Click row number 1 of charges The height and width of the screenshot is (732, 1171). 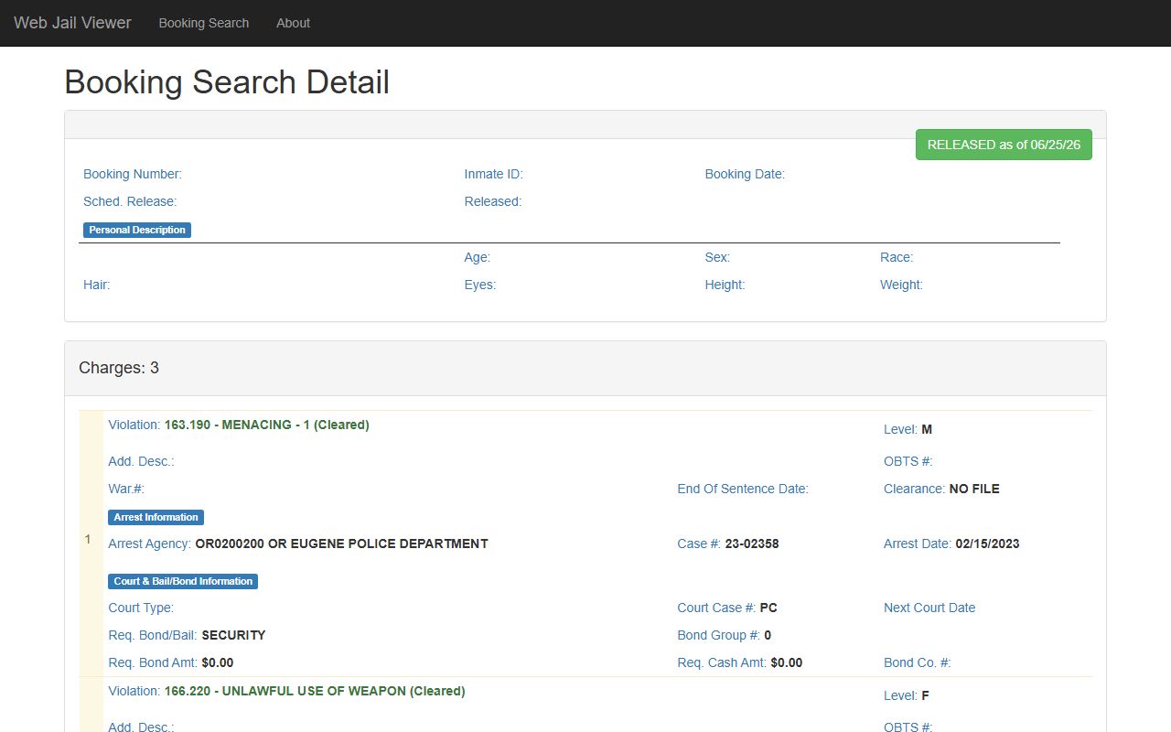[x=88, y=539]
